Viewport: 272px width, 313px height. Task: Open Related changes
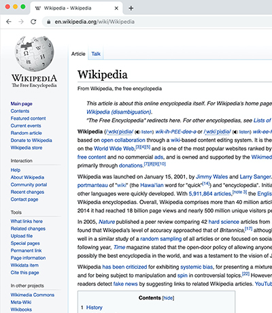28,229
